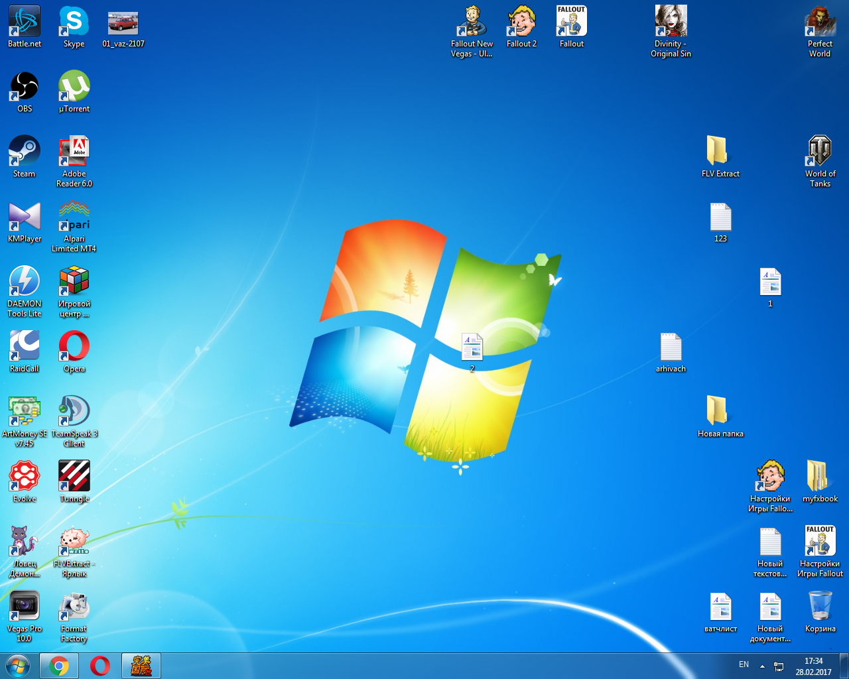This screenshot has width=849, height=679.
Task: Click the text file named 123
Action: click(721, 222)
